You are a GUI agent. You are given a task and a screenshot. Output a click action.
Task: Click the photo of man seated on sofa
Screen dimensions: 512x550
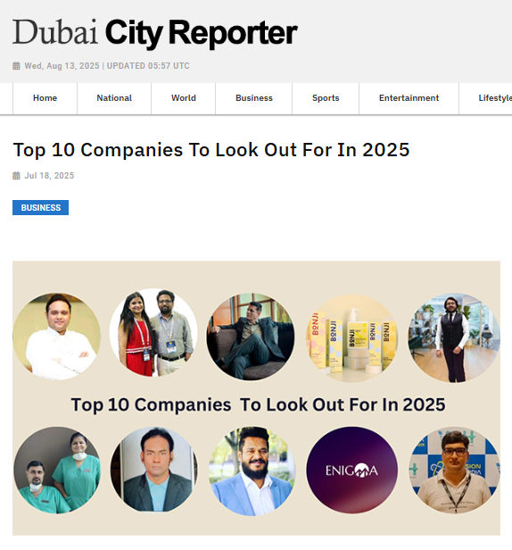tap(251, 337)
